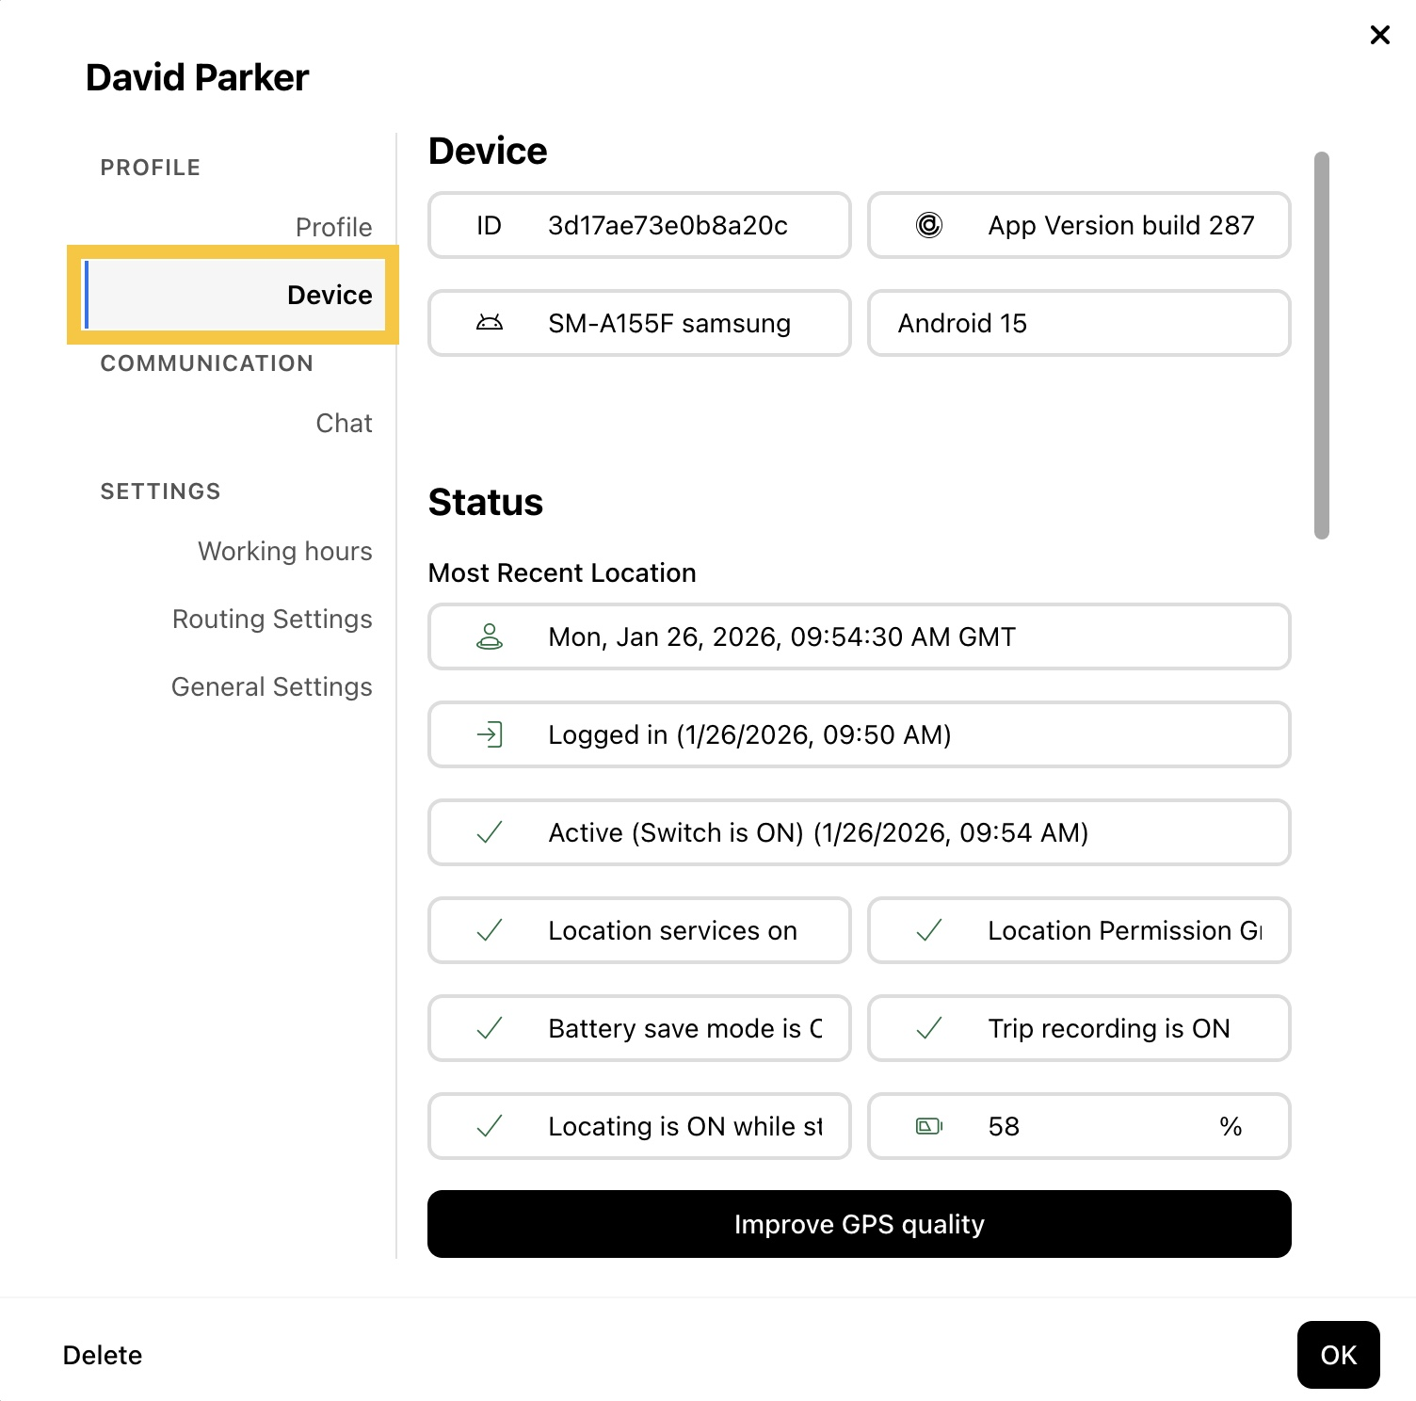Image resolution: width=1416 pixels, height=1401 pixels.
Task: Click the login arrow icon
Action: 490,734
